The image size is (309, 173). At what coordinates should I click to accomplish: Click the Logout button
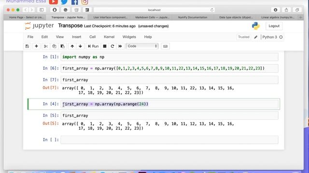(274, 26)
